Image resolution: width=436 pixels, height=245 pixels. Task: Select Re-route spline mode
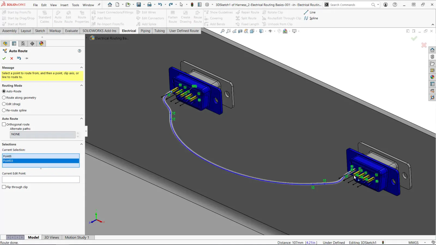point(4,110)
